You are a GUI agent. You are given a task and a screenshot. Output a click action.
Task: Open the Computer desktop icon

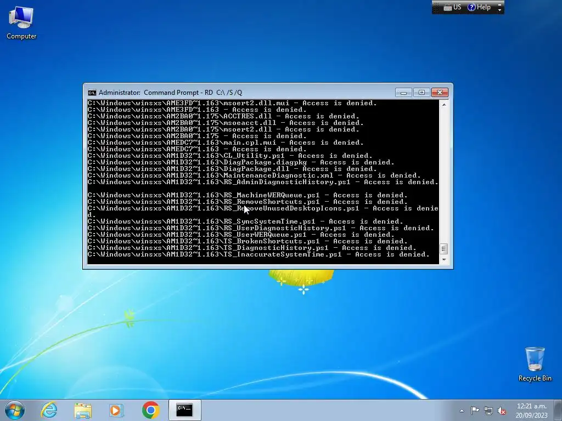pyautogui.click(x=21, y=23)
